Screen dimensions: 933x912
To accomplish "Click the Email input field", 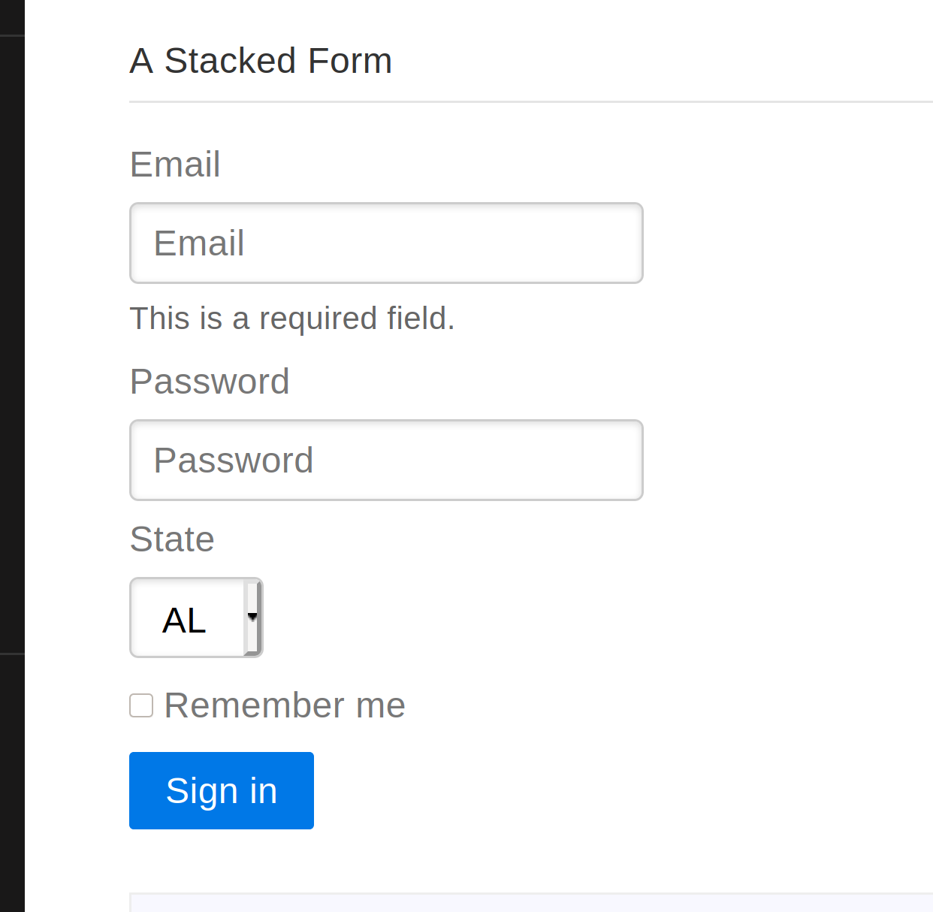I will [386, 243].
